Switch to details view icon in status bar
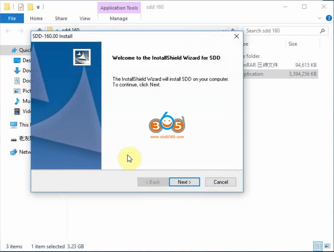 tap(318, 246)
